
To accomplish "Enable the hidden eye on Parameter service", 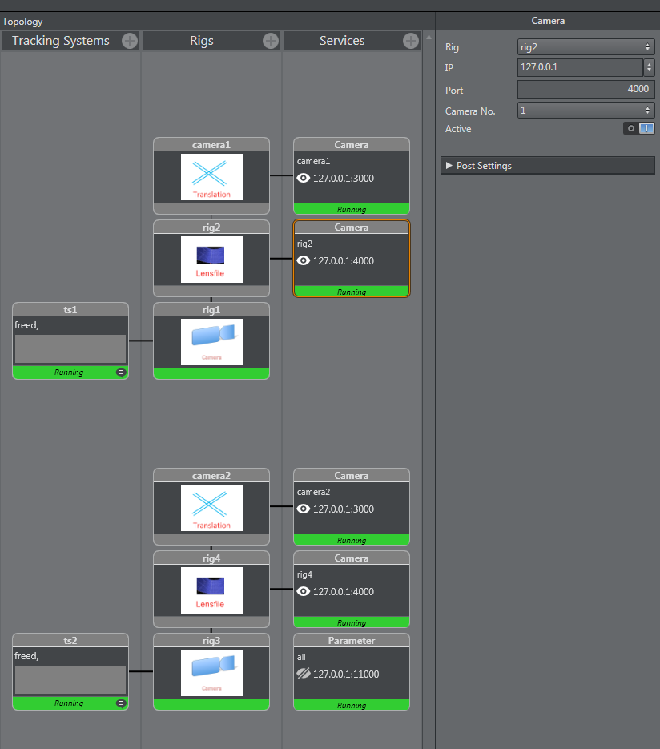I will [x=304, y=675].
